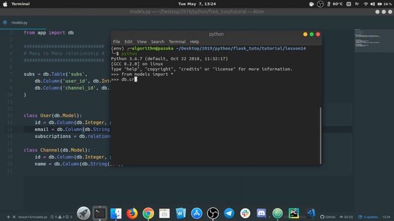Open Discord from the dock
This screenshot has height=221, width=394.
coord(261,214)
